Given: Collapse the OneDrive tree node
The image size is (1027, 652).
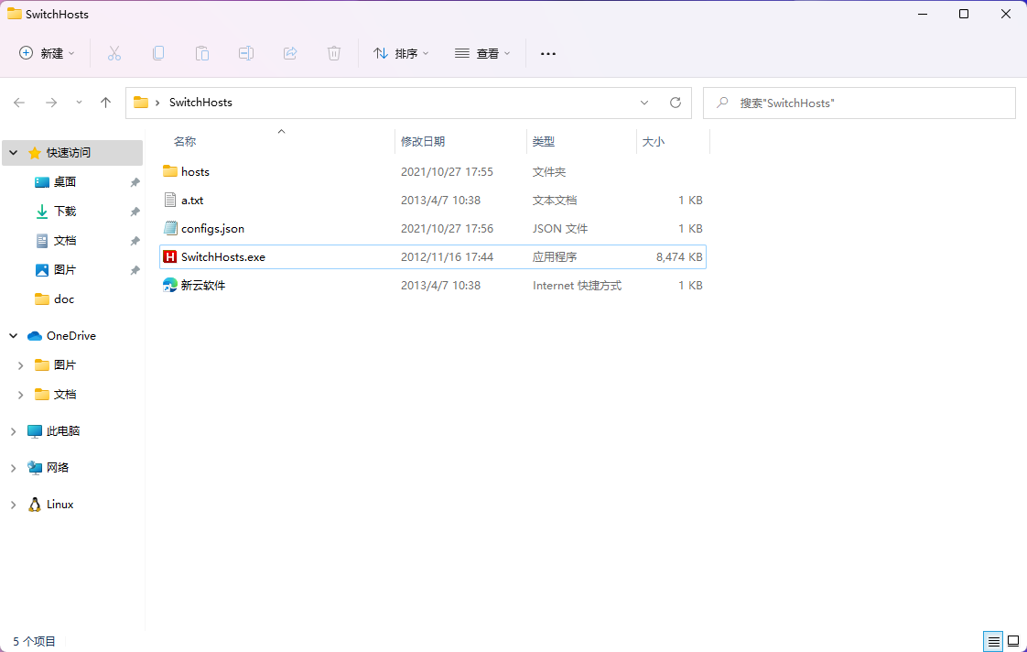Looking at the screenshot, I should (x=13, y=335).
